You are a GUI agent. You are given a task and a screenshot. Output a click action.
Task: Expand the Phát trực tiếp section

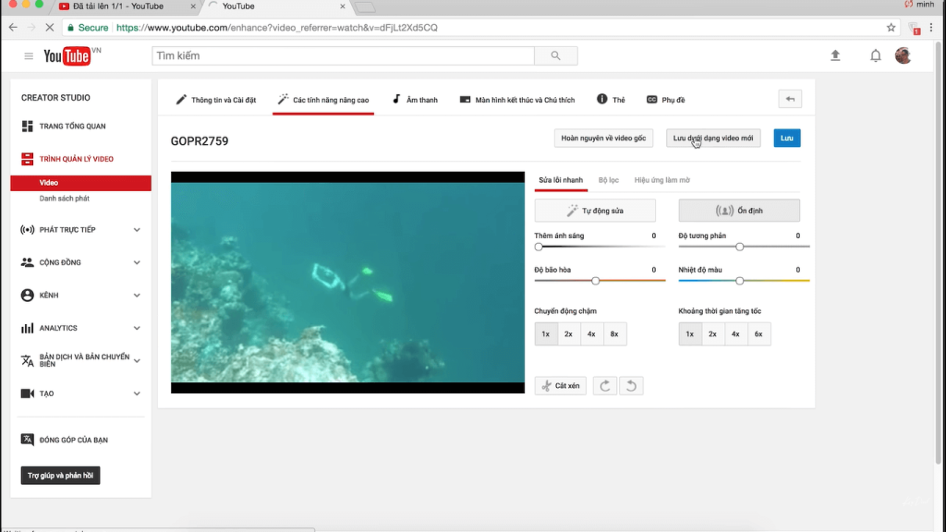pos(137,230)
